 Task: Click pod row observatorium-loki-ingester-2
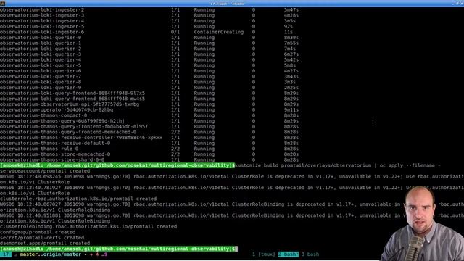(149, 9)
